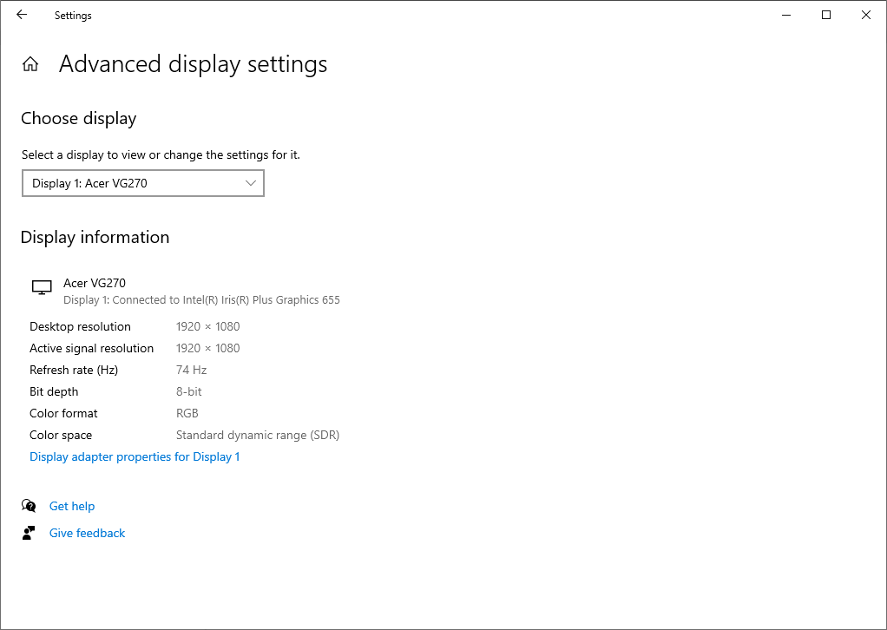The width and height of the screenshot is (887, 630).
Task: Open the Give feedback link
Action: 87,533
